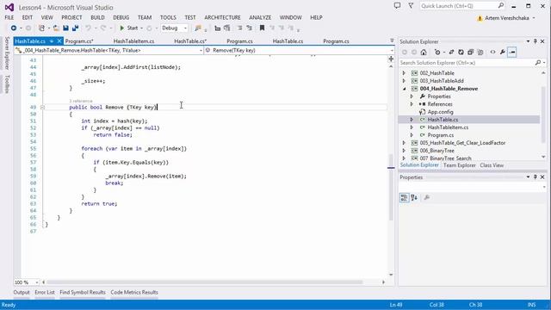Refresh the Solution Explorer

pos(461,53)
